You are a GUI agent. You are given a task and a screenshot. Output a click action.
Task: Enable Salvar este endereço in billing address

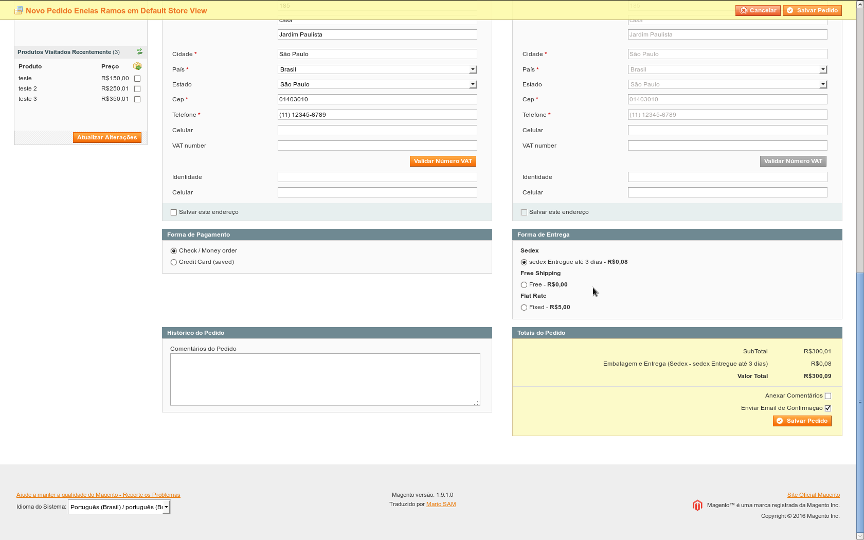pos(174,212)
